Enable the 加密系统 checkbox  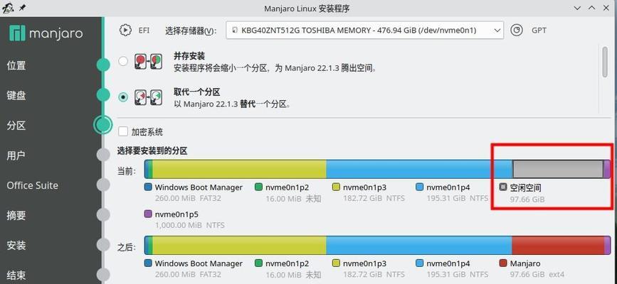point(123,131)
